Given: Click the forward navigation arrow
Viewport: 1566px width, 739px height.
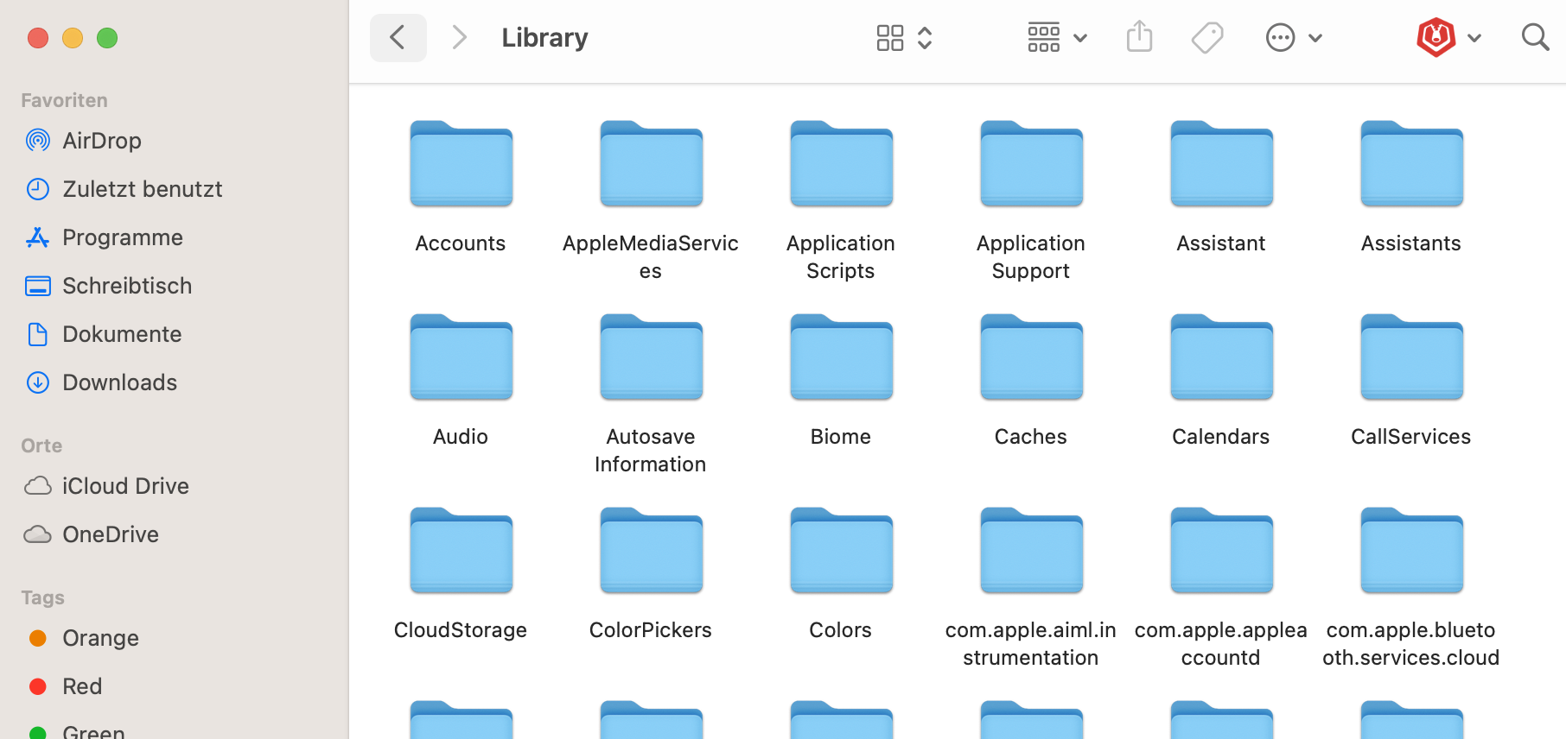Looking at the screenshot, I should point(459,38).
